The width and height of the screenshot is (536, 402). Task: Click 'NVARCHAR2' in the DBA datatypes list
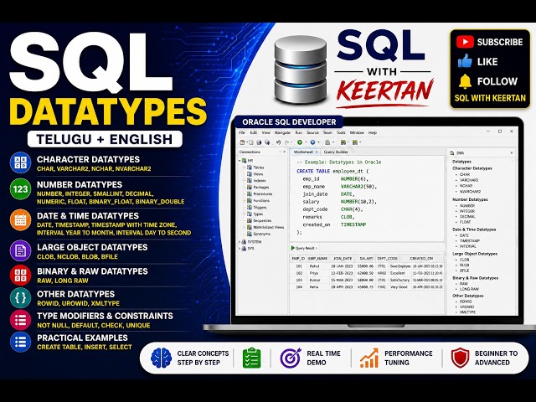(x=470, y=192)
